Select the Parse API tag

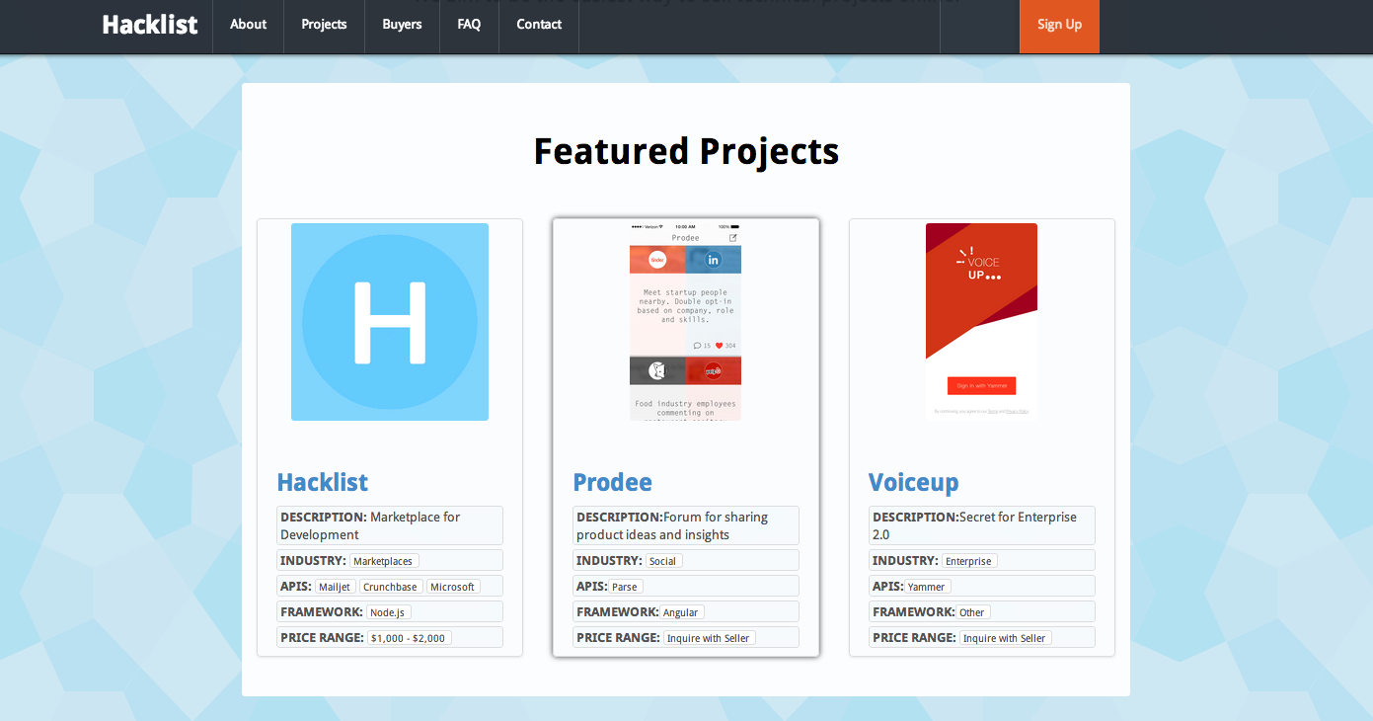(625, 587)
